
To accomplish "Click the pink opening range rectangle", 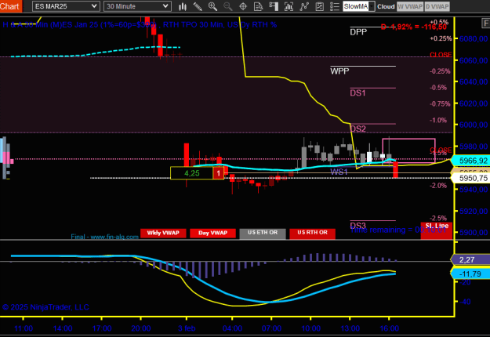I will pos(408,150).
